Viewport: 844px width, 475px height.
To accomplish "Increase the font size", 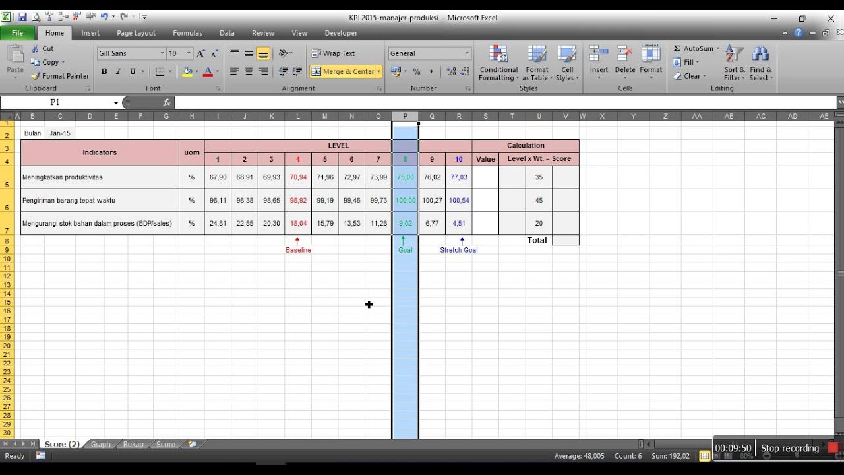I will pyautogui.click(x=201, y=53).
